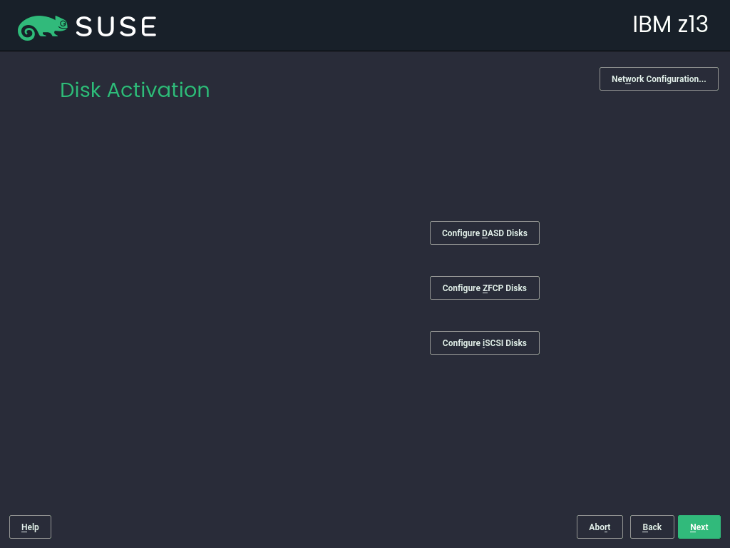
Task: Click the SUSE wordmark text
Action: point(116,27)
